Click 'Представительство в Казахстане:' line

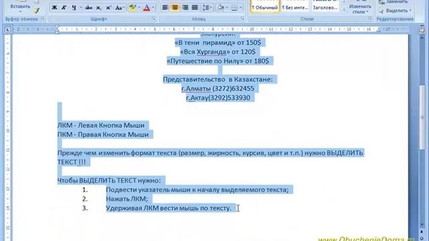point(218,79)
